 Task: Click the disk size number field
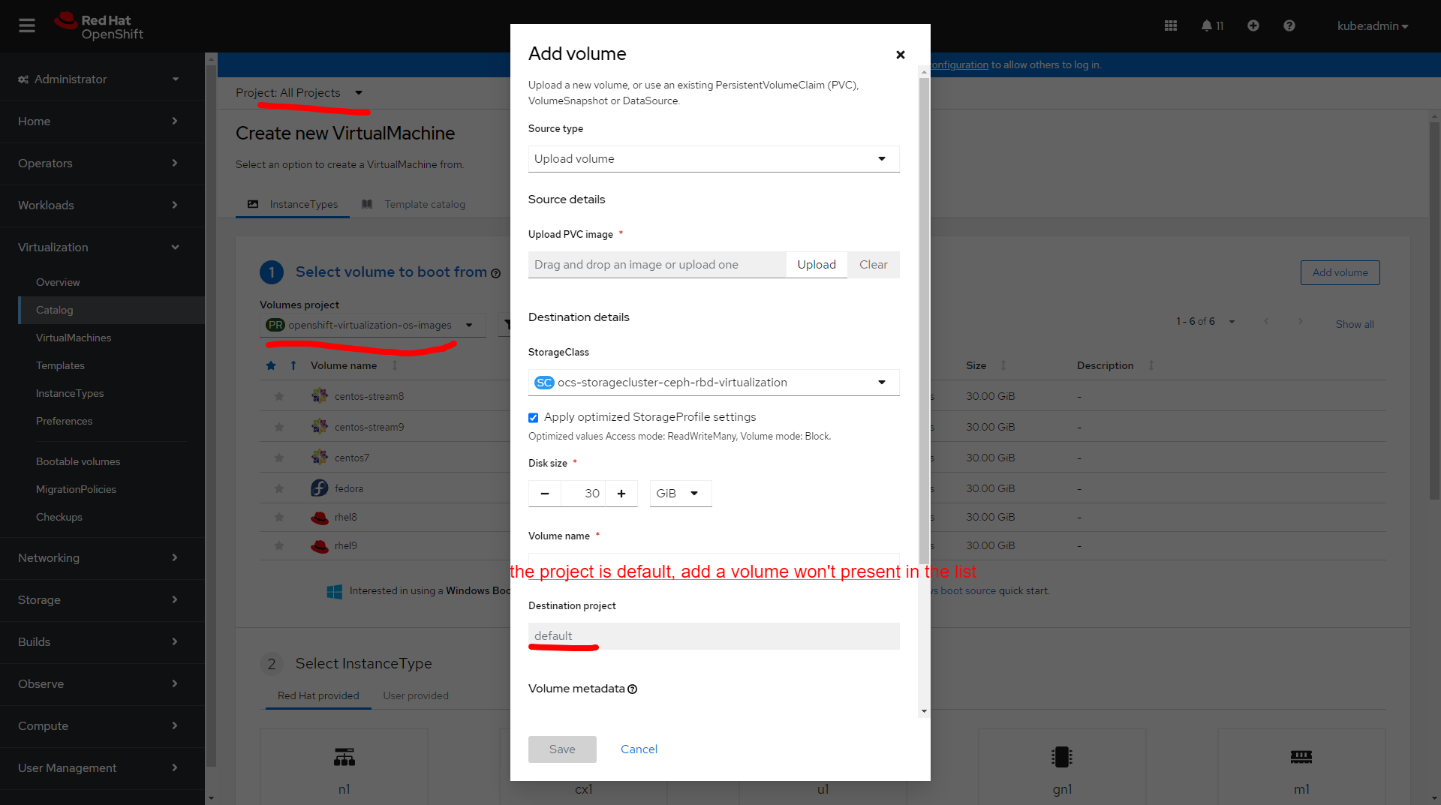pyautogui.click(x=583, y=494)
